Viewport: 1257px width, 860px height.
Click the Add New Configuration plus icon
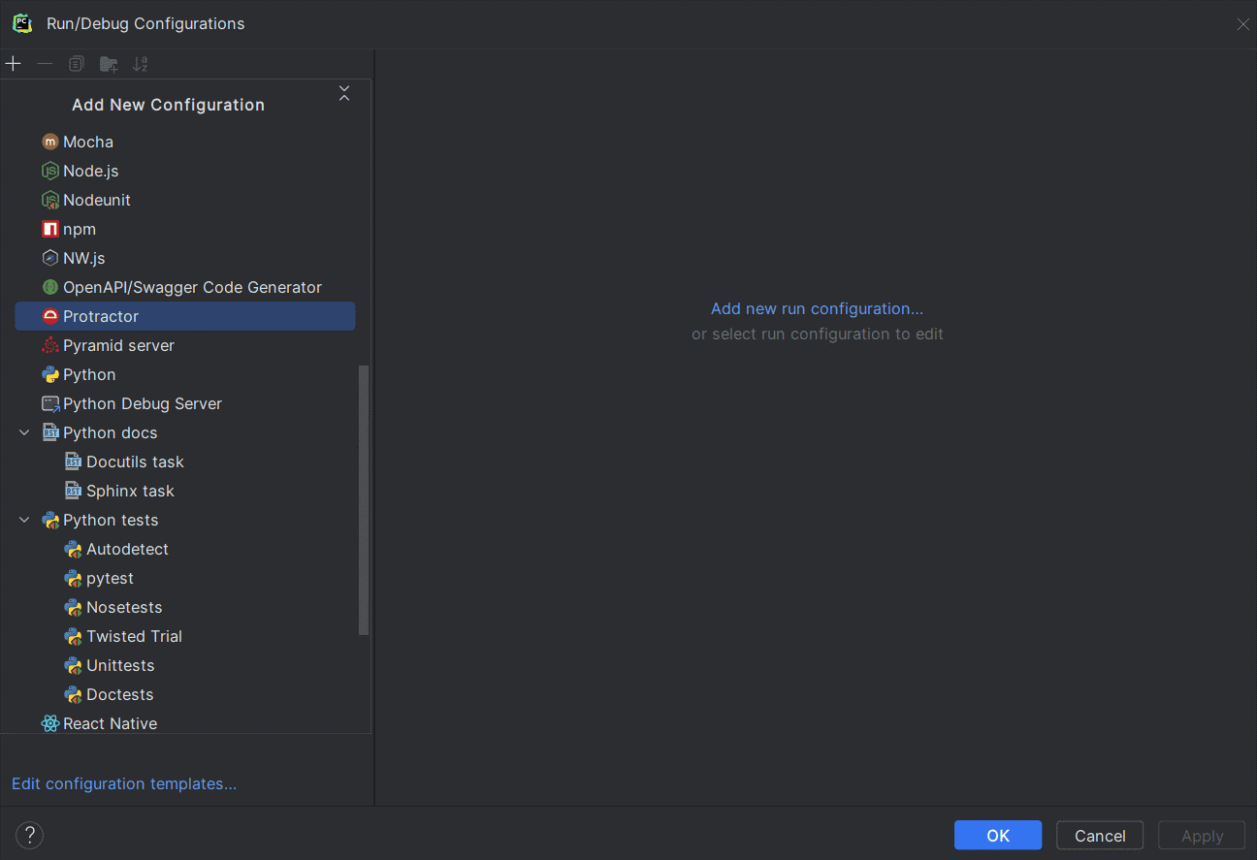coord(13,64)
